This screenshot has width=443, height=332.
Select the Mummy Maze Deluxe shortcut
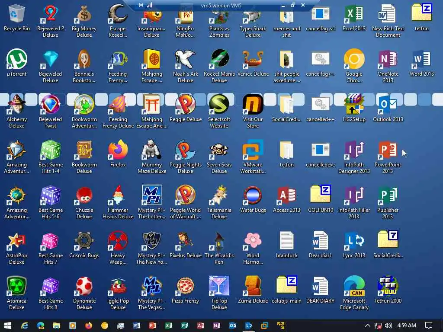point(152,157)
